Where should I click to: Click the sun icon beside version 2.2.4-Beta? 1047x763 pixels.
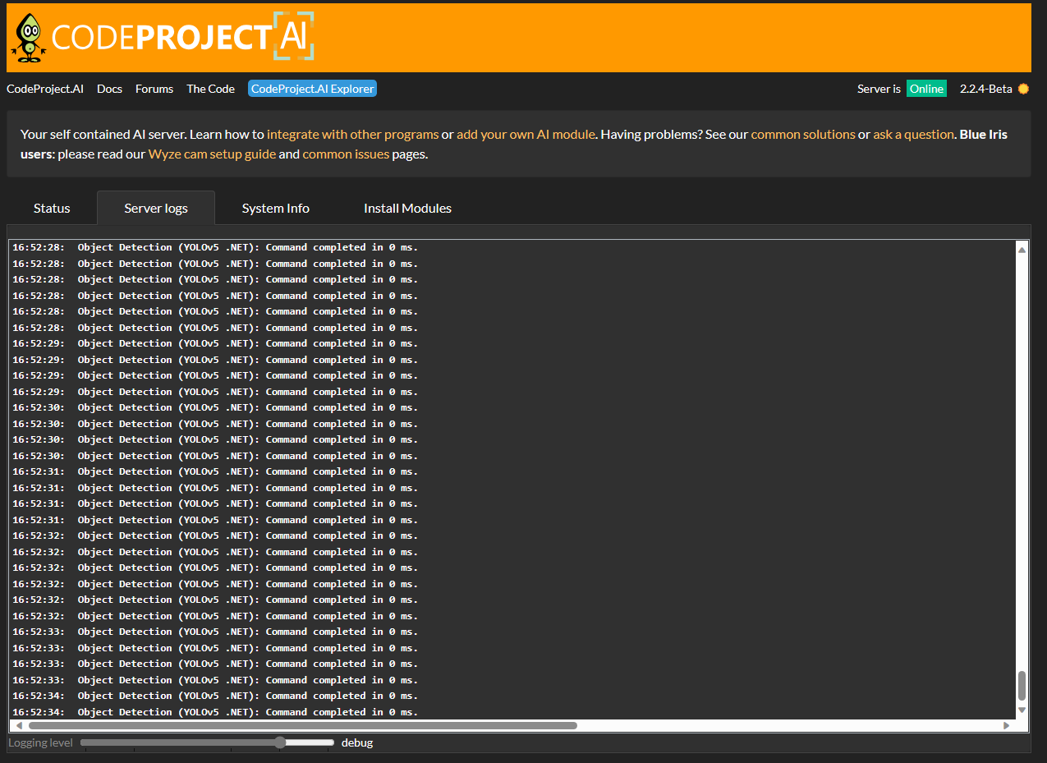(x=1023, y=89)
